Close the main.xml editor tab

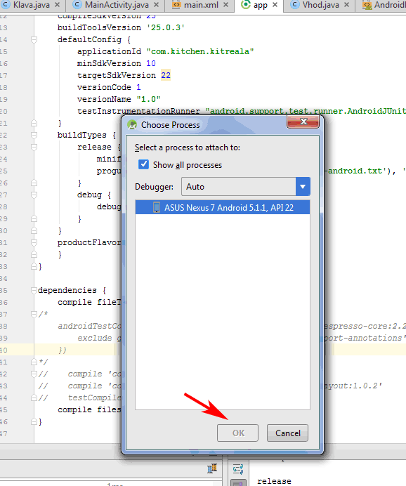[x=225, y=5]
